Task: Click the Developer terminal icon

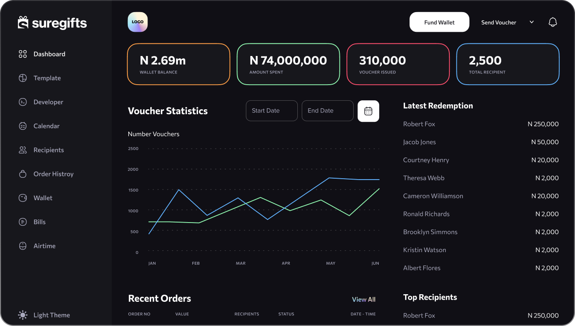Action: [23, 102]
